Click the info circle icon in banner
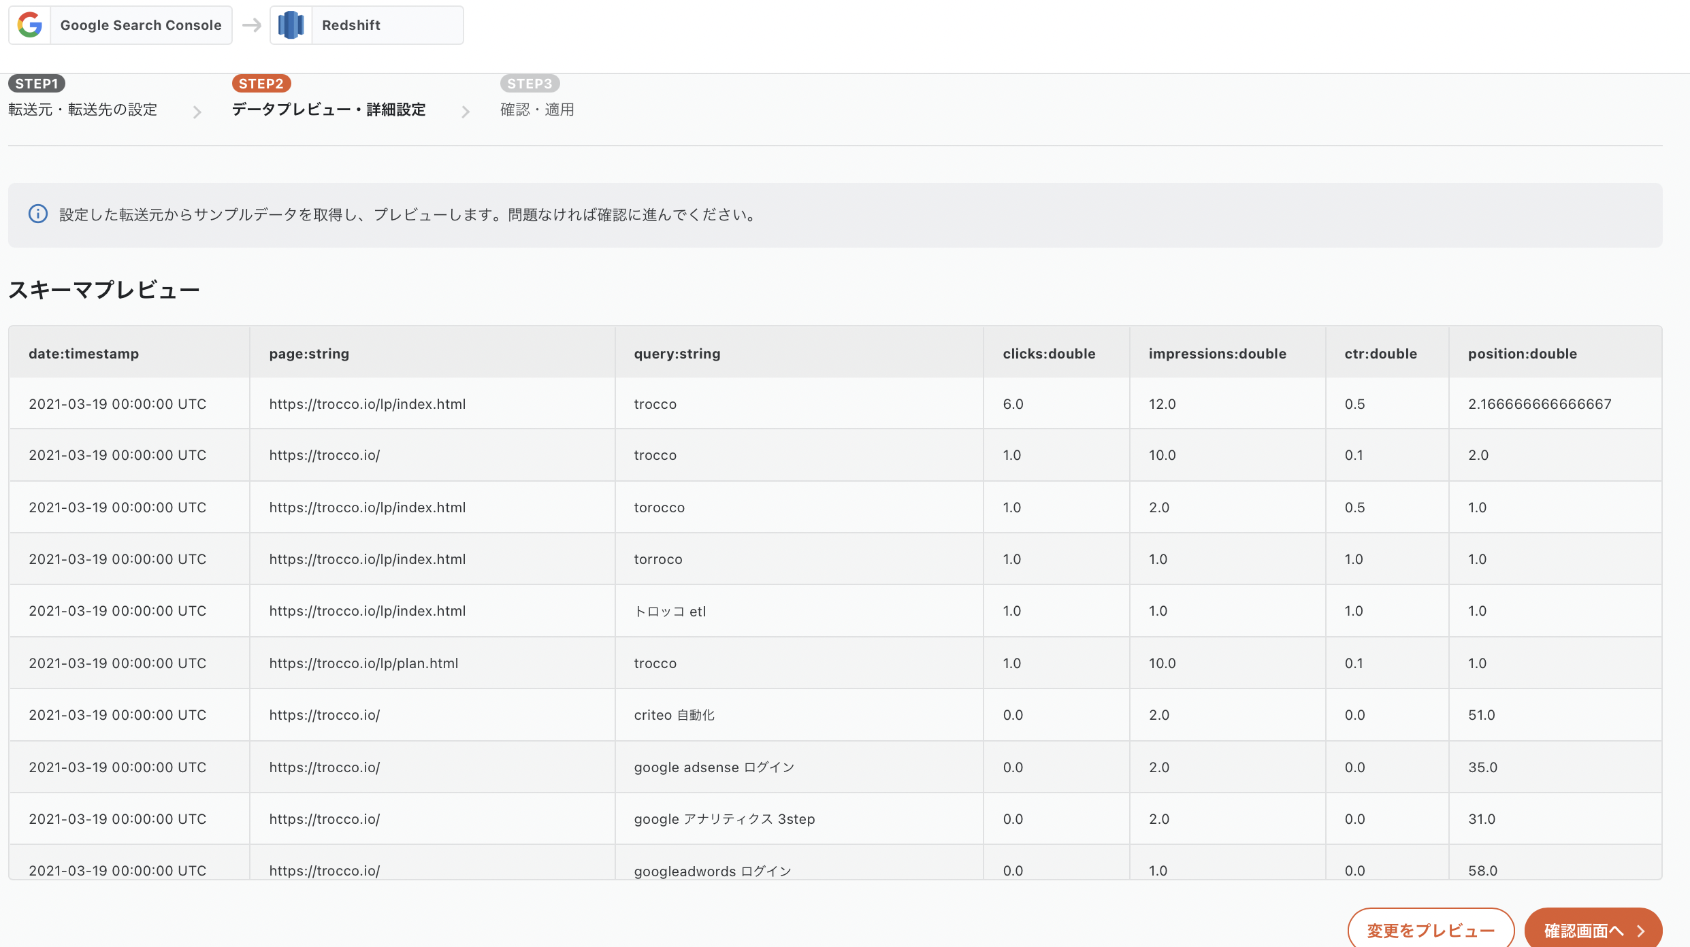 click(38, 214)
